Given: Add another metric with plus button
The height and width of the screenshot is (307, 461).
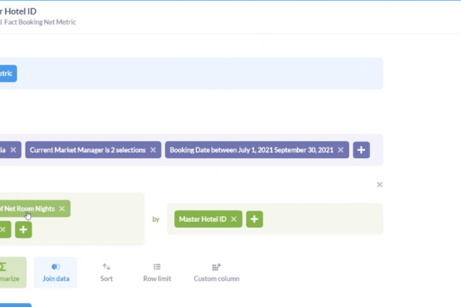Looking at the screenshot, I should (23, 230).
